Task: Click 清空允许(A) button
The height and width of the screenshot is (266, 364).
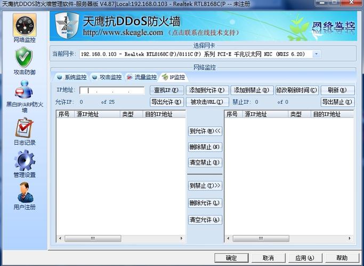Action: click(205, 220)
